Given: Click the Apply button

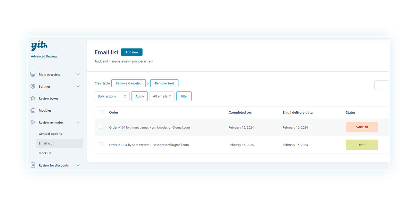Looking at the screenshot, I should click(140, 96).
